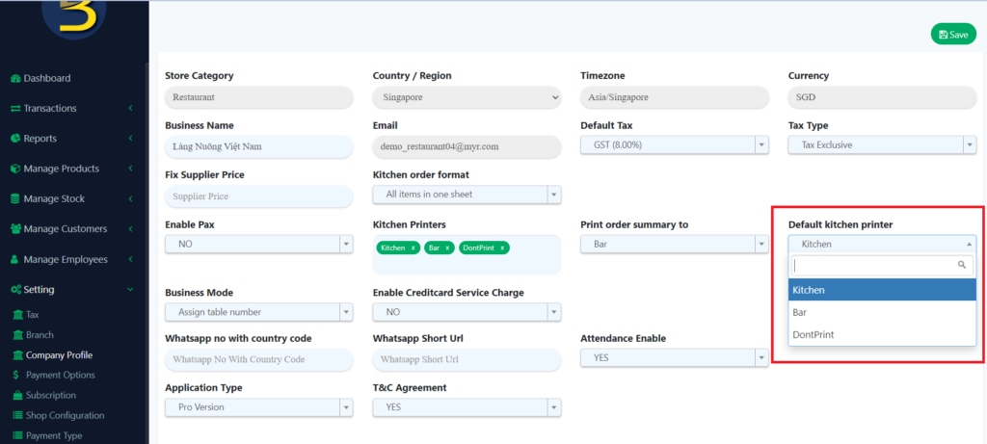Click the Manage Products box icon
The height and width of the screenshot is (444, 987).
pyautogui.click(x=15, y=169)
